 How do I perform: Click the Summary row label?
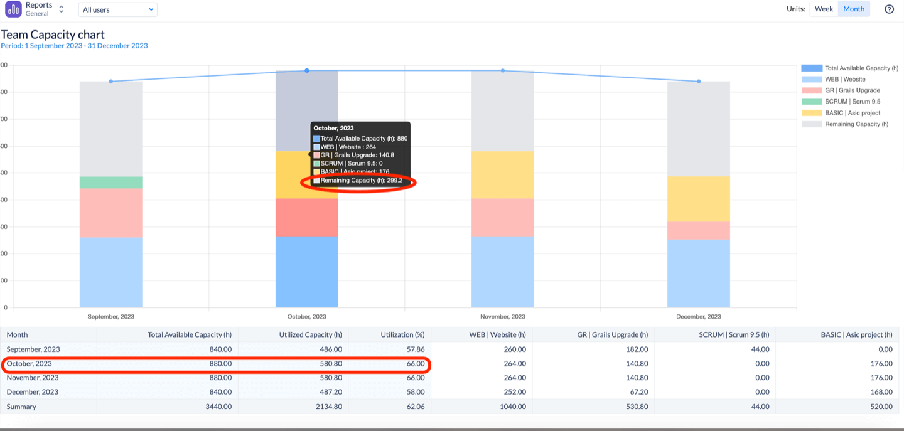pos(21,407)
